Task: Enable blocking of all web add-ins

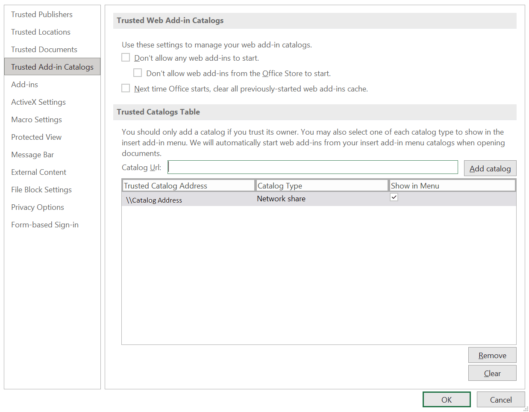Action: 125,57
